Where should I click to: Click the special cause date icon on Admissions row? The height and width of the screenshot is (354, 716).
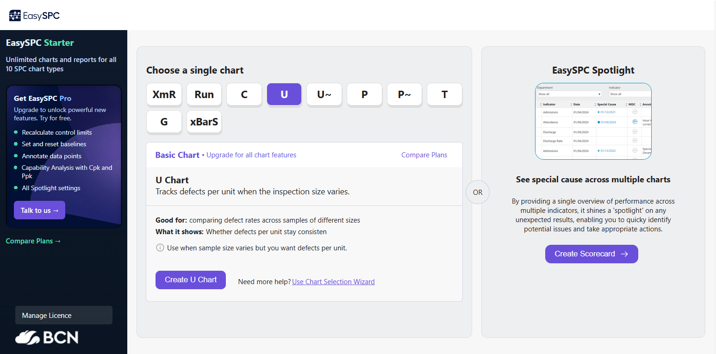coord(599,112)
